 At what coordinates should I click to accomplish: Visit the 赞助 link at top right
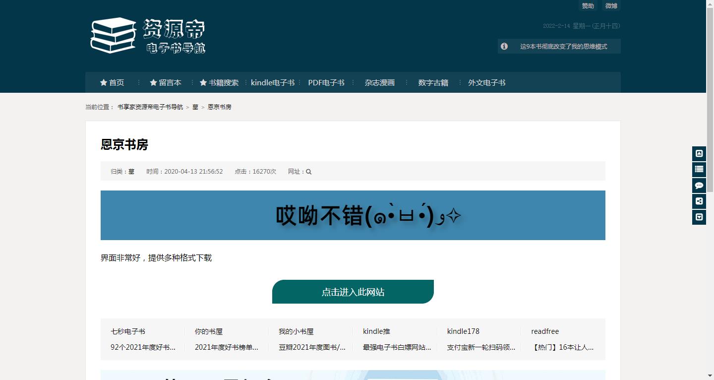[588, 5]
